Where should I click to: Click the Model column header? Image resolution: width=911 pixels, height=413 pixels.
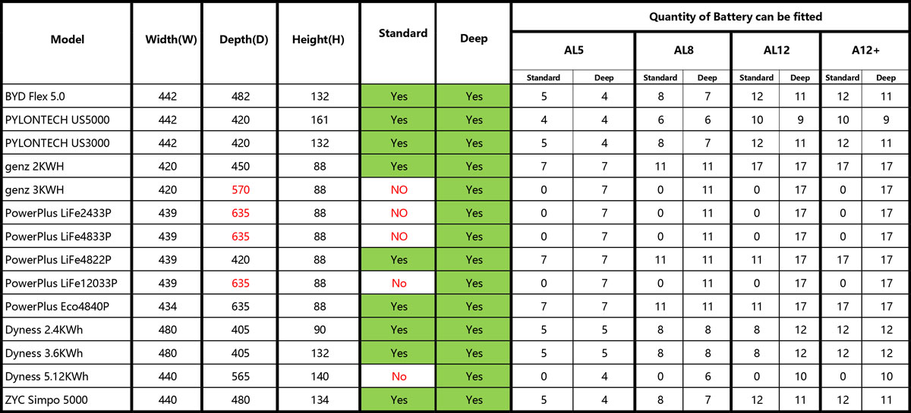(67, 39)
